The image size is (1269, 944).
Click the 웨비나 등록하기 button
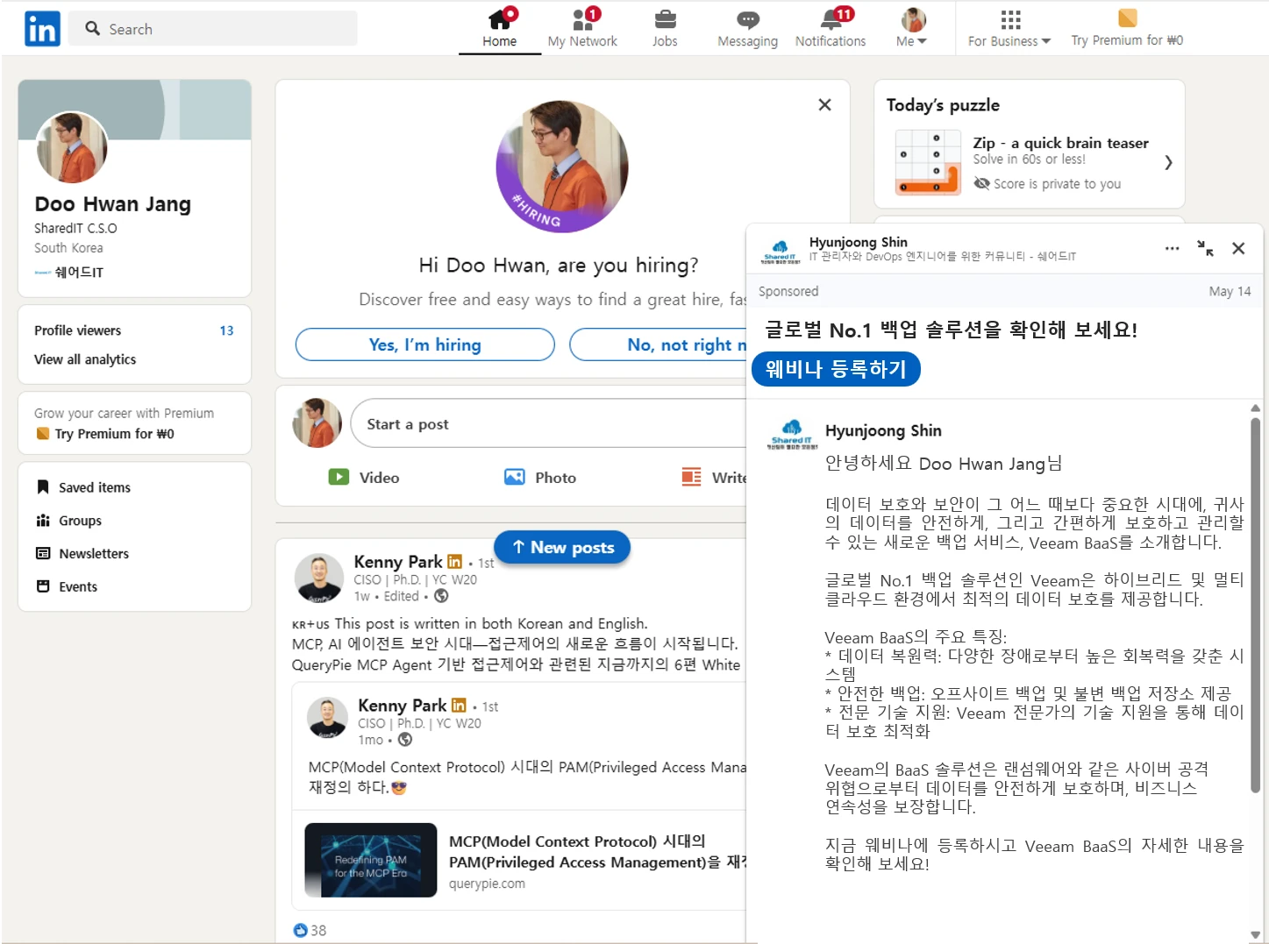pyautogui.click(x=835, y=369)
